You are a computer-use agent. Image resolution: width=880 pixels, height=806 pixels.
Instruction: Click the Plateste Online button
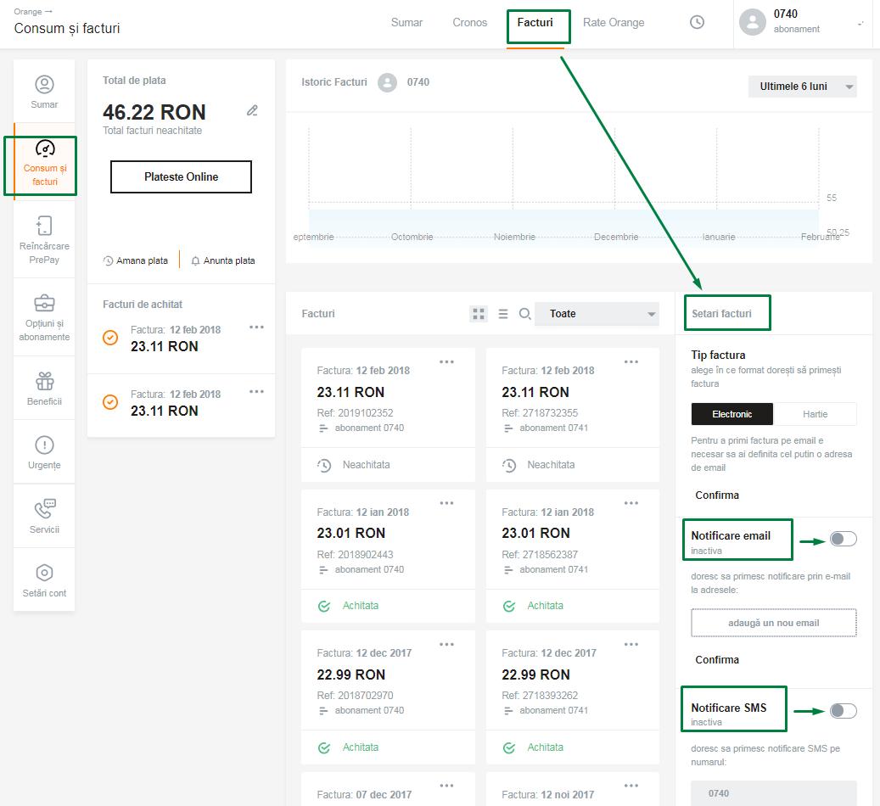(x=181, y=177)
